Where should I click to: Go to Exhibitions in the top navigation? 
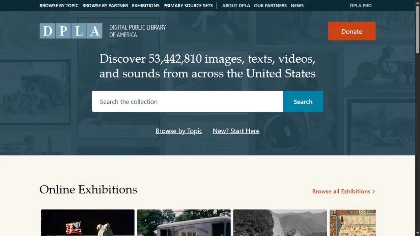146,6
